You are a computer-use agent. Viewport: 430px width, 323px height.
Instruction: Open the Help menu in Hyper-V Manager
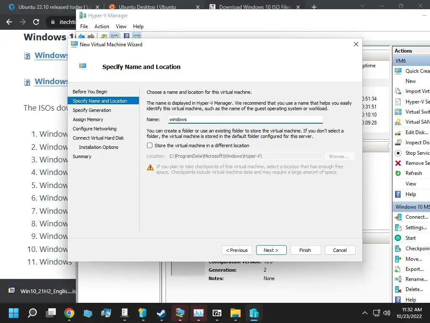(138, 26)
